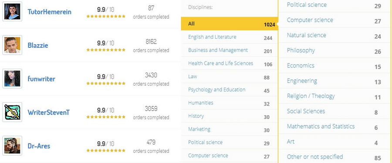The image size is (392, 163).
Task: Open funwriter's avatar image
Action: 12,79
